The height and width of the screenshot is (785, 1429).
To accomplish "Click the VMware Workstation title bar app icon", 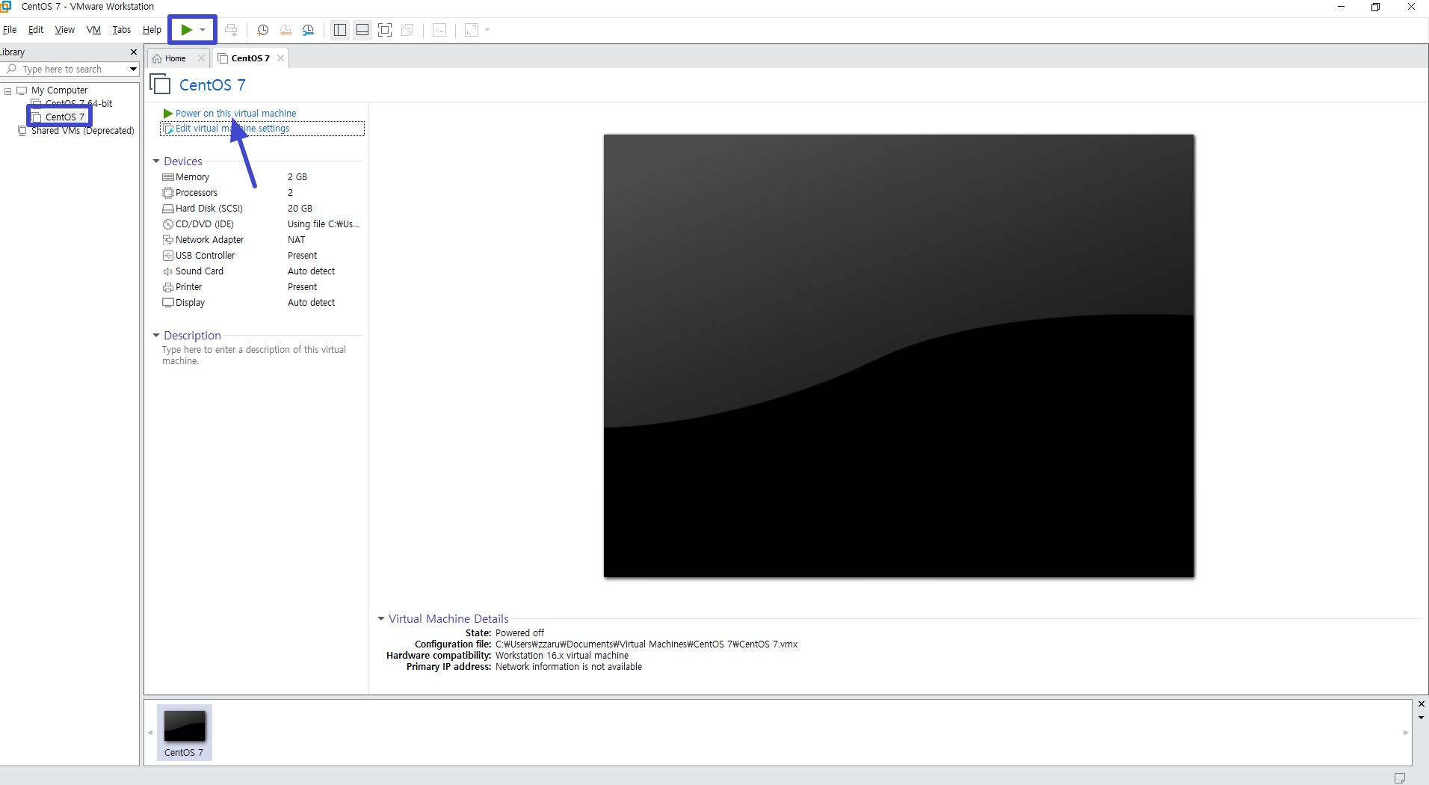I will (x=6, y=6).
